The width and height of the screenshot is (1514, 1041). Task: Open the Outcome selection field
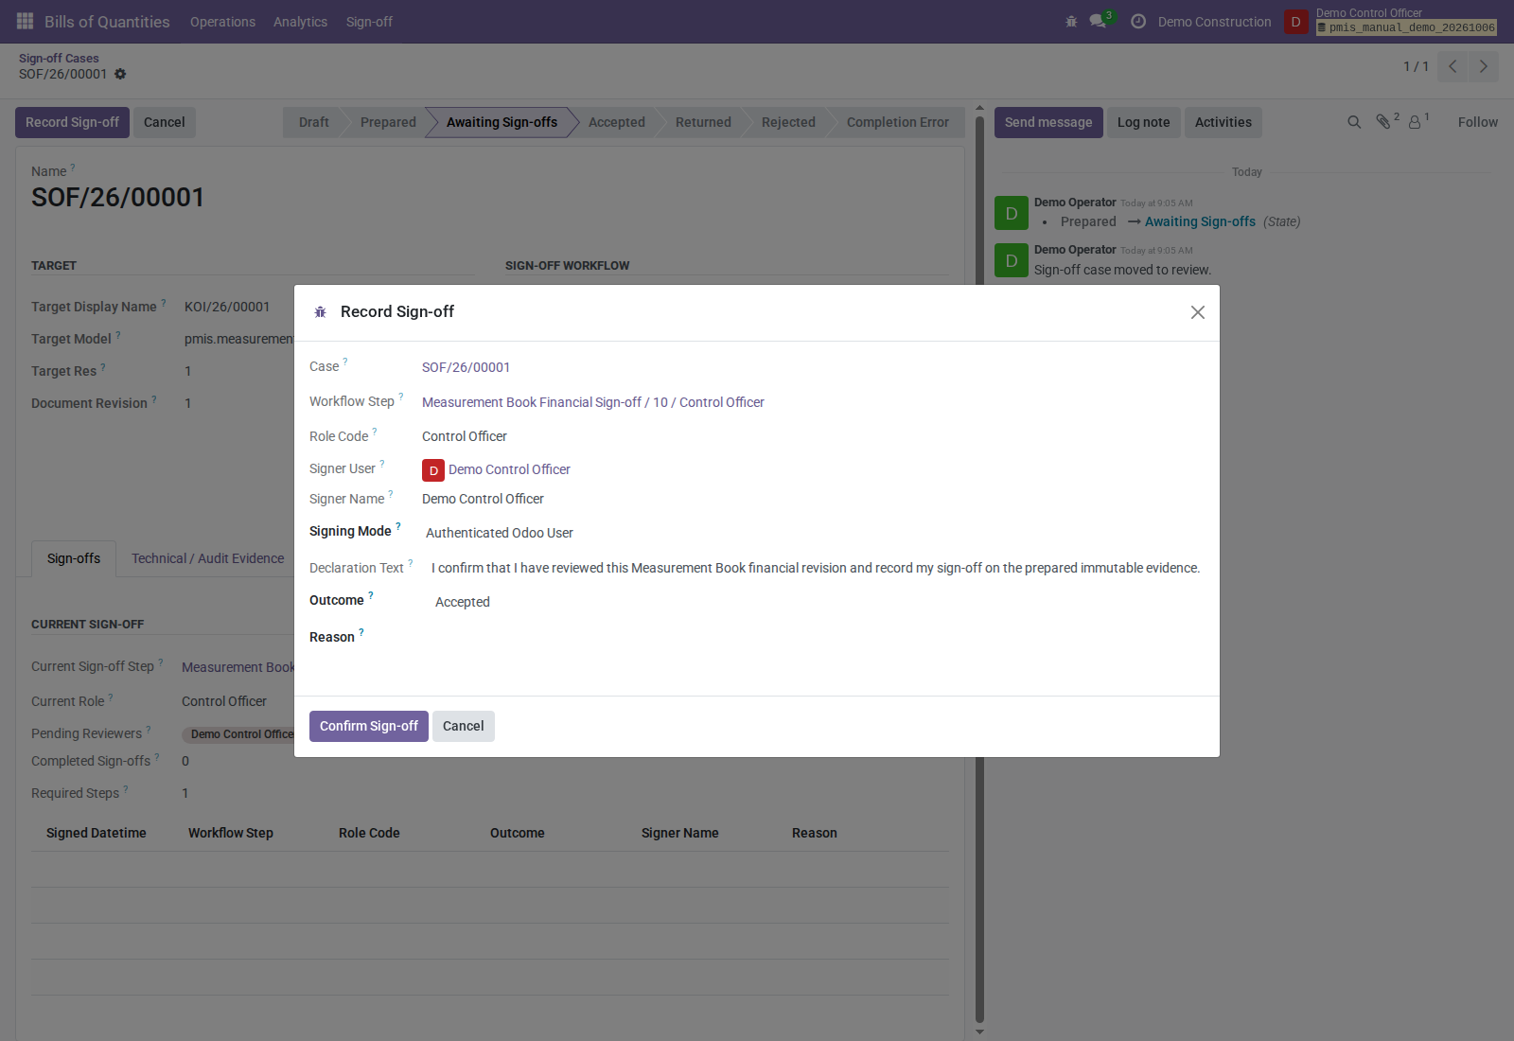point(816,602)
